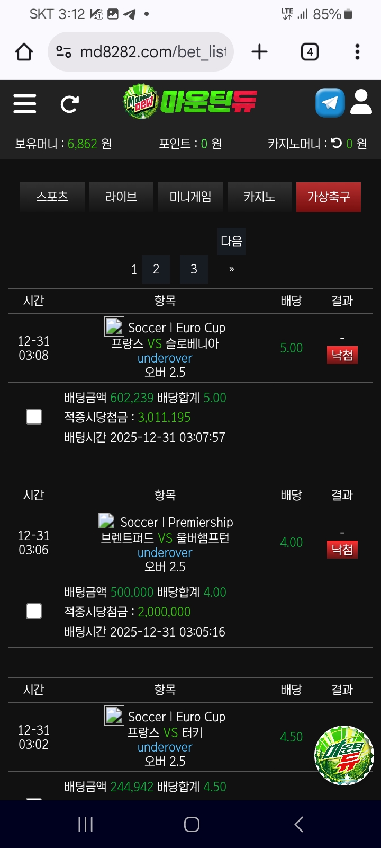Click the 다음 next page button
This screenshot has width=381, height=848.
tap(231, 242)
